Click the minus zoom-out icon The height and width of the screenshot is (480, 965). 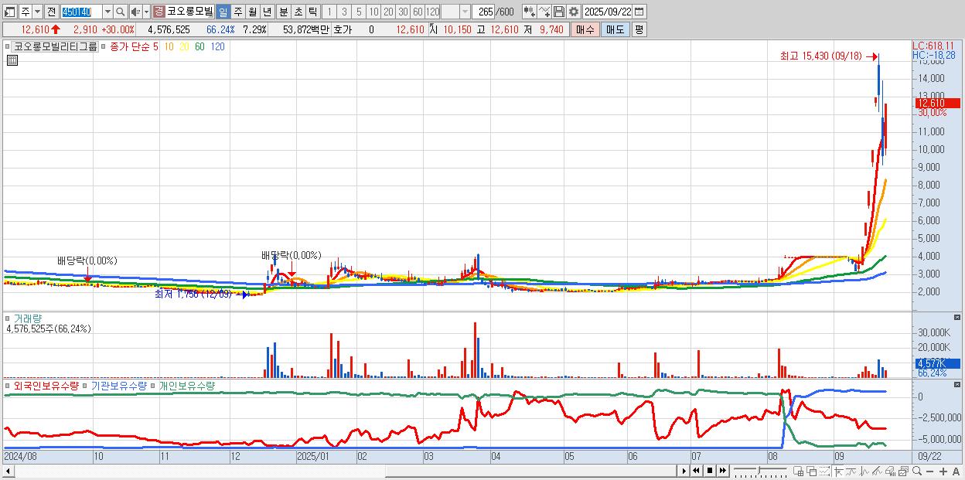click(929, 471)
